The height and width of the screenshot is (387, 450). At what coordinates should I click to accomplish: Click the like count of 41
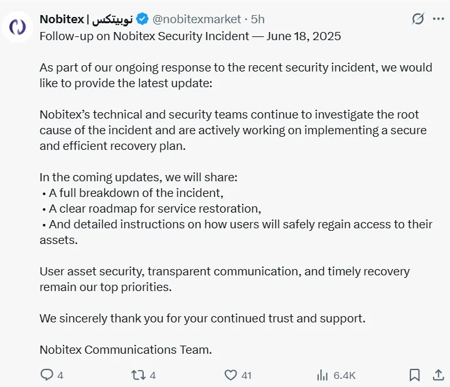click(246, 376)
